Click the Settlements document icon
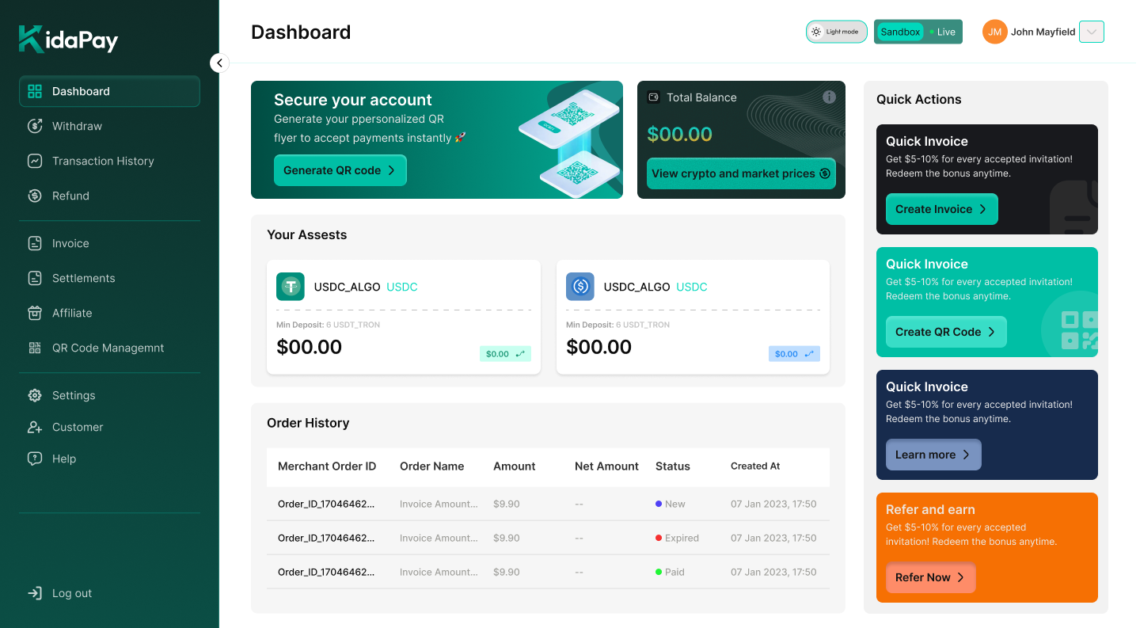This screenshot has width=1140, height=628. point(35,278)
